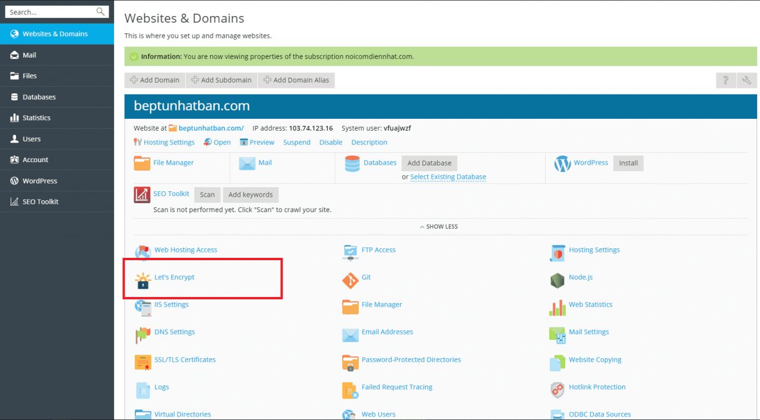Open the Website Copying icon
Viewport: 760px width, 420px height.
558,362
